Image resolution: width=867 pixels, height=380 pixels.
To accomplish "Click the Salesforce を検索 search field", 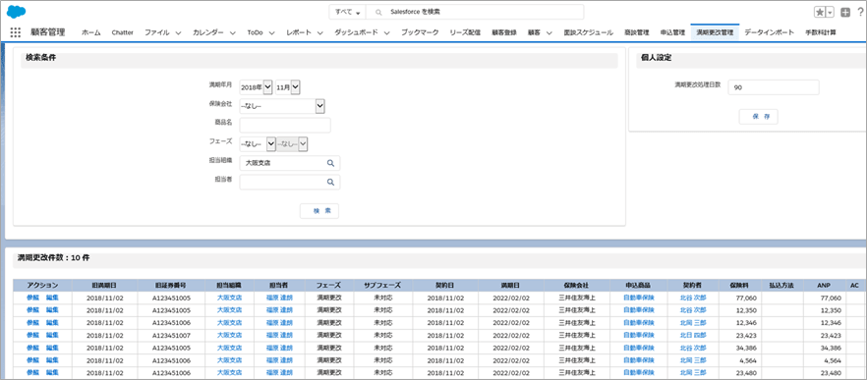I will coord(476,12).
